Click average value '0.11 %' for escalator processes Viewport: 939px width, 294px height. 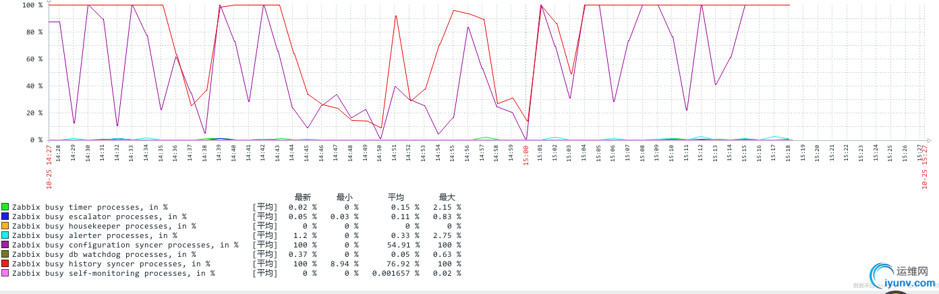[x=405, y=216]
